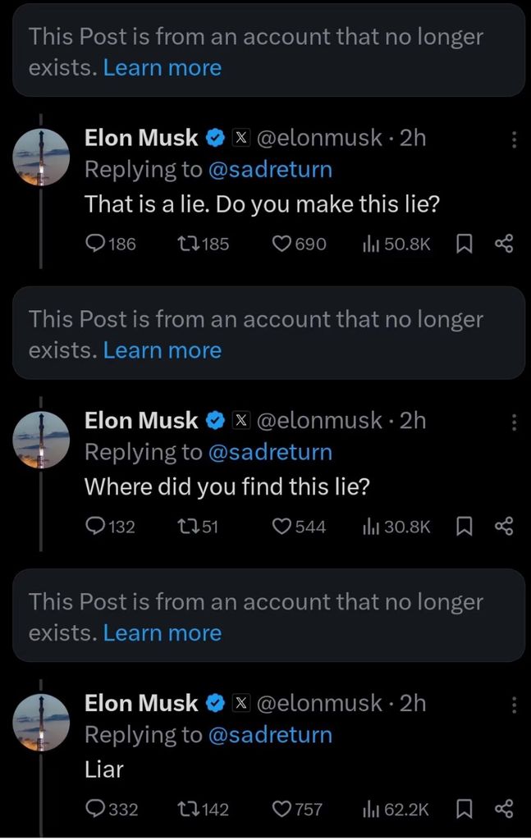Click 'Learn more' in the middle deleted-post notice
The image size is (531, 840).
click(163, 350)
